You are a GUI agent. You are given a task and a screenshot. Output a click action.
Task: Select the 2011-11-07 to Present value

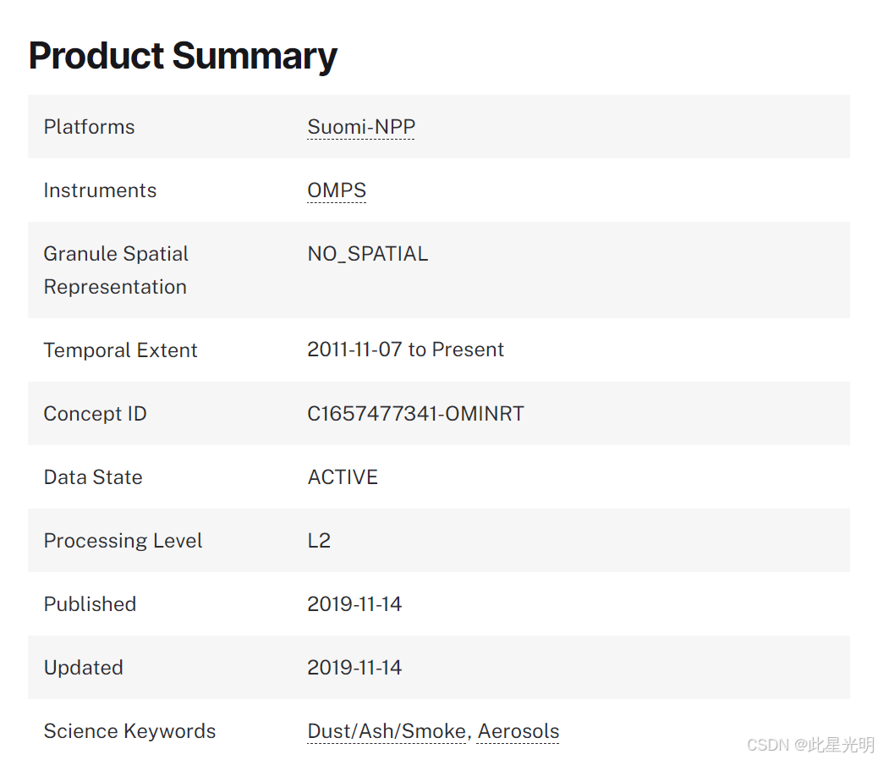click(x=405, y=350)
